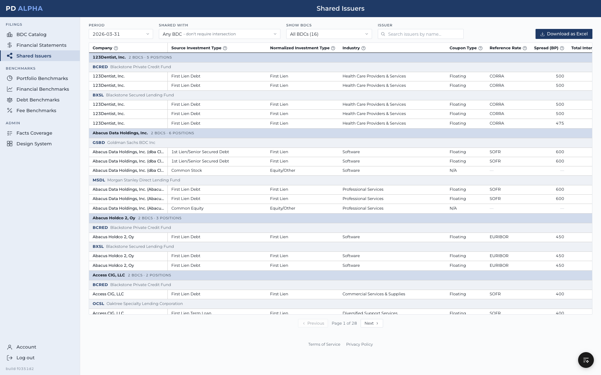Click the Total Inter column header

click(582, 48)
